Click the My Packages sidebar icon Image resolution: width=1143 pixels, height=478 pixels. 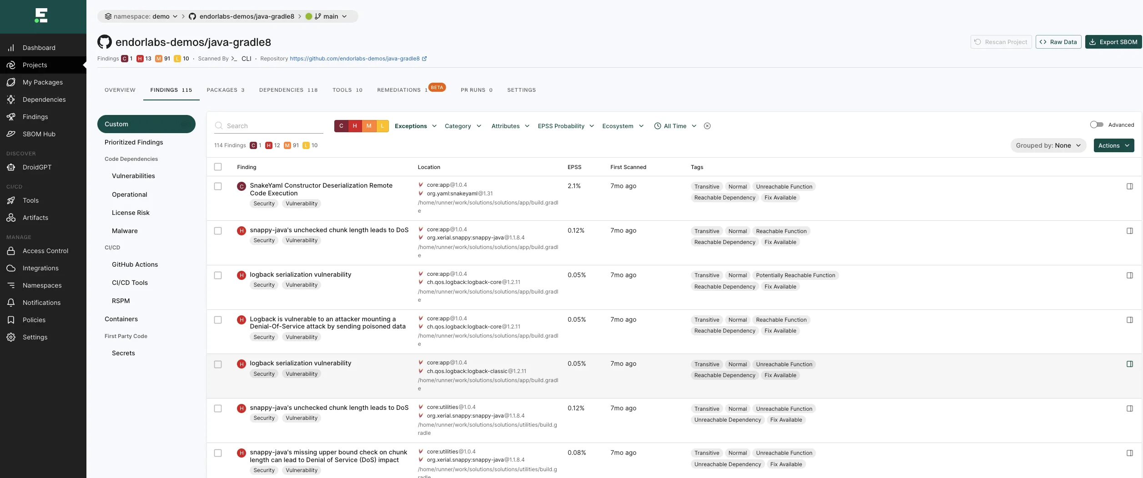coord(11,82)
